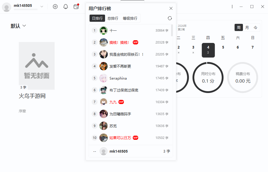
Task: Open the 序章 chapter link
Action: tap(22, 111)
